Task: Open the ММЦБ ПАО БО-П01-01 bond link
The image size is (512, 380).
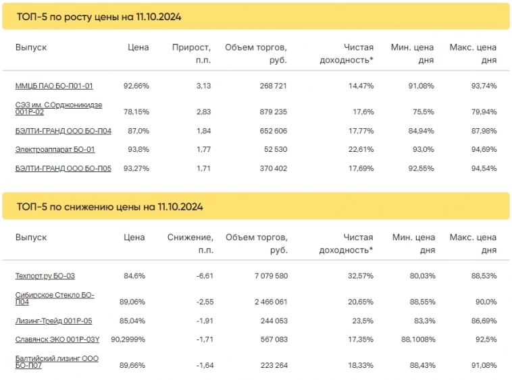Action: [54, 86]
